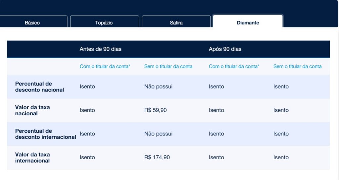This screenshot has width=339, height=180.
Task: Select 'Valor da taxa internacional' row label
Action: coord(32,158)
